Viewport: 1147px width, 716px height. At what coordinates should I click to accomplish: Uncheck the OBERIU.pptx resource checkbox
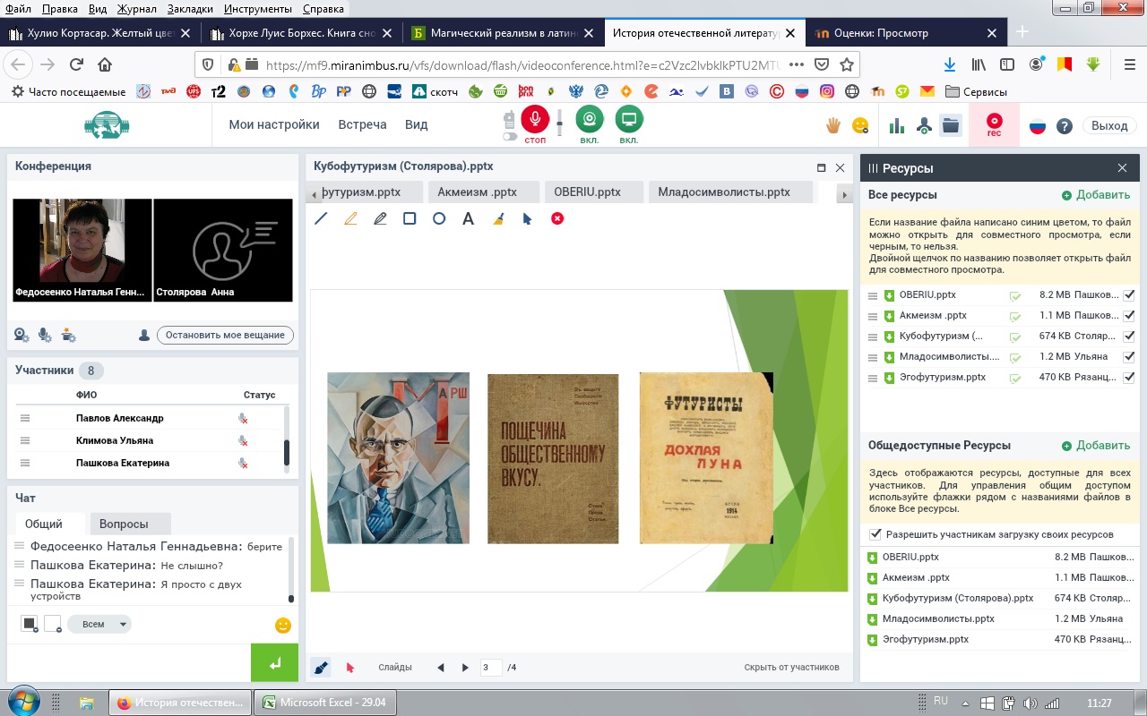click(x=1129, y=295)
